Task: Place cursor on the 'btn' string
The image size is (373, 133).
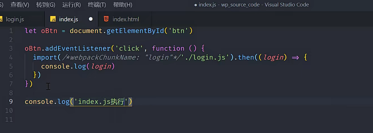Action: (x=178, y=31)
